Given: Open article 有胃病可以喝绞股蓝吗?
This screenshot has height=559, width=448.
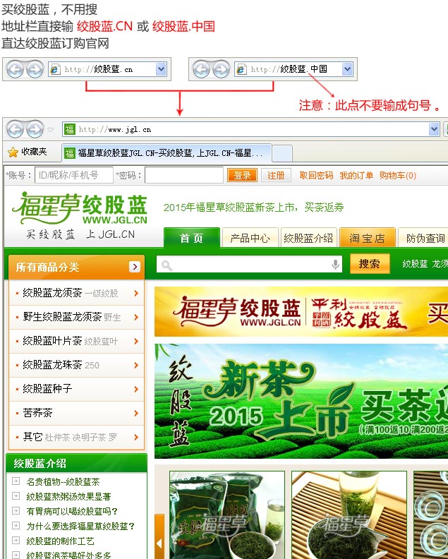Looking at the screenshot, I should click(x=72, y=511).
